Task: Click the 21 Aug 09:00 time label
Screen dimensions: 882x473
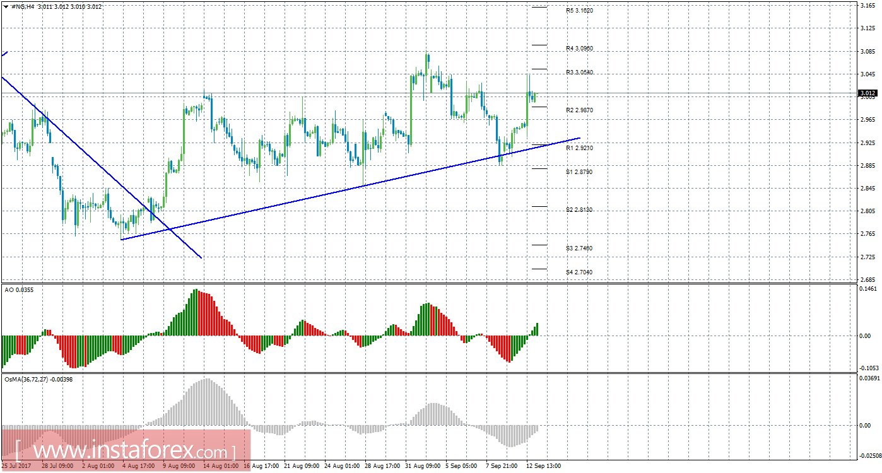Action: [x=302, y=467]
